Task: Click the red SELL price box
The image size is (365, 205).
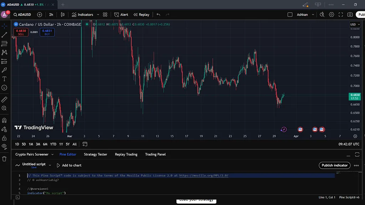Action: click(21, 32)
